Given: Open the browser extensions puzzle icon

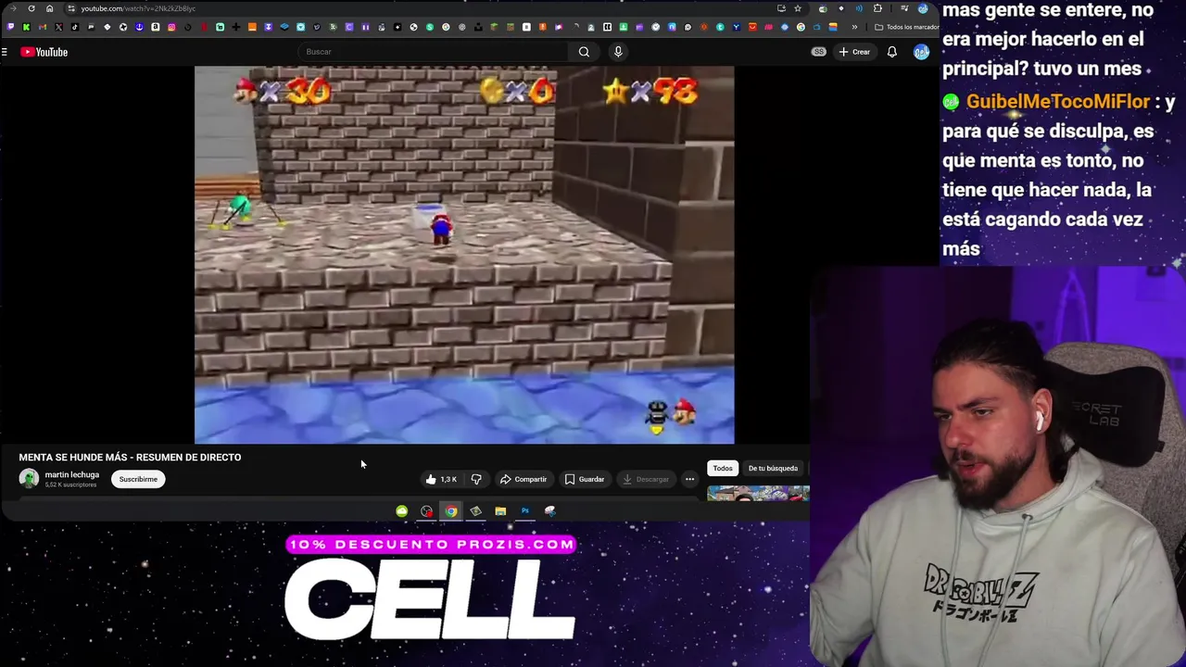Looking at the screenshot, I should (877, 8).
